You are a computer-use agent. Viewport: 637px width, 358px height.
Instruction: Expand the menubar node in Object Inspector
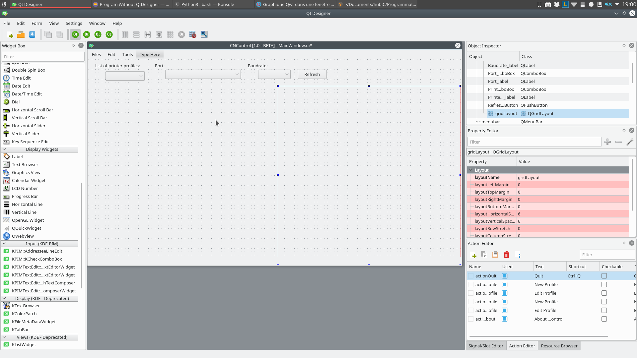[x=477, y=122]
